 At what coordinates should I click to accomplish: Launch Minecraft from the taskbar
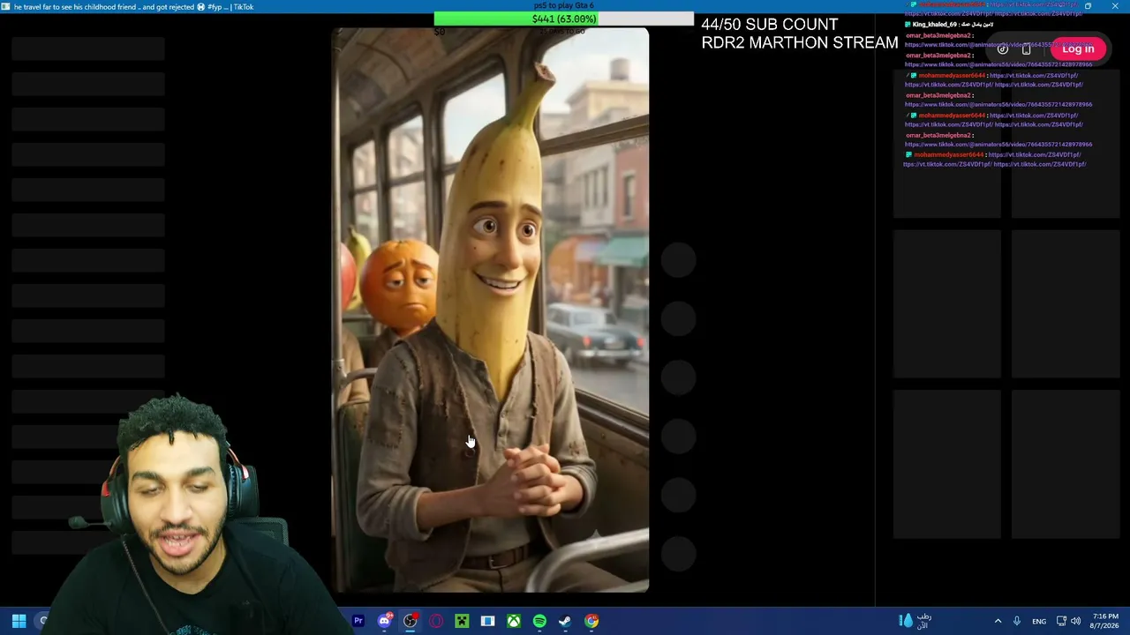(462, 621)
